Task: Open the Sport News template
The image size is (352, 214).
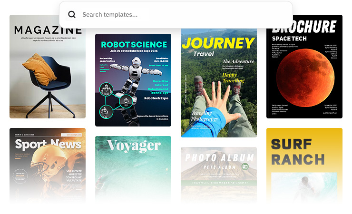Action: click(48, 165)
